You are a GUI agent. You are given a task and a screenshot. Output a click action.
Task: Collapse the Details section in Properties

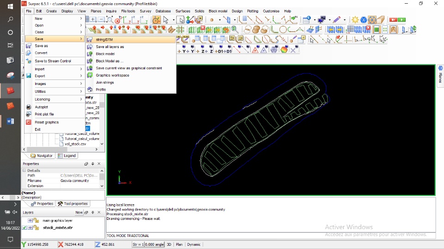[x=25, y=170]
